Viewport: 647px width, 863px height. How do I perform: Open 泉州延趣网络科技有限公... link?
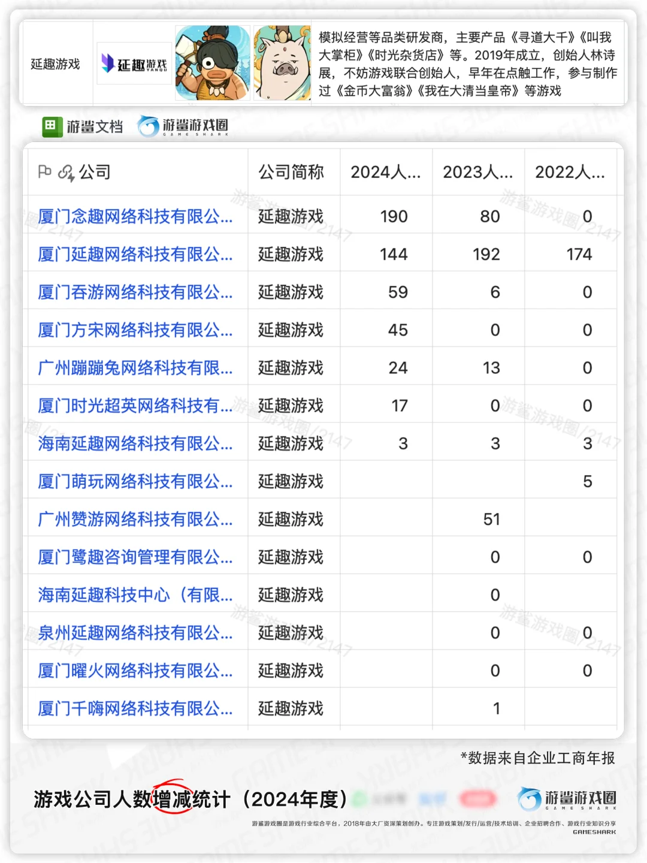pos(135,632)
